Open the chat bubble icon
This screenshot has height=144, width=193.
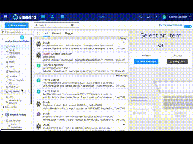coord(141,17)
